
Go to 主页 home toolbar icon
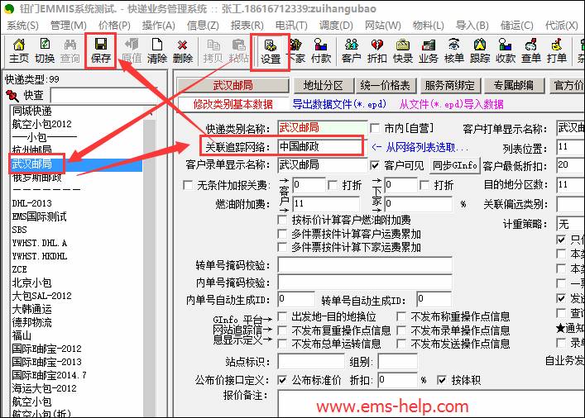[x=19, y=51]
